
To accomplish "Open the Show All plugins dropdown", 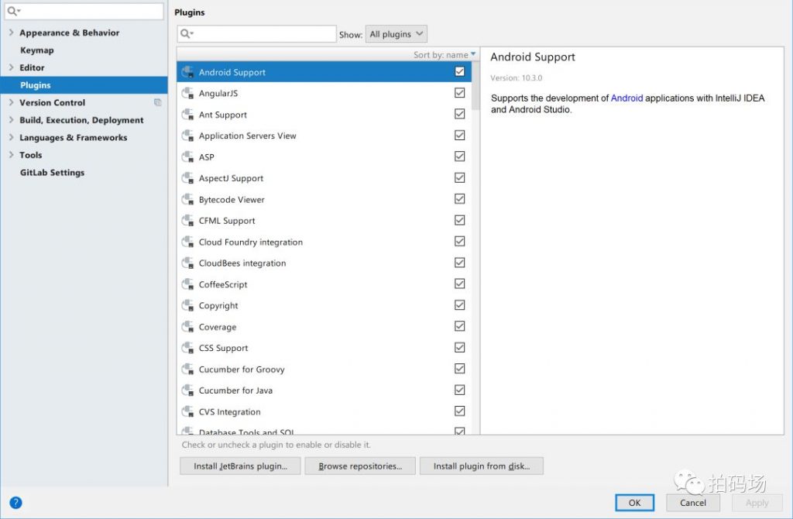I will coord(396,34).
